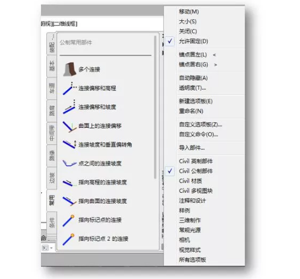
Task: Switch to the 中间带 palette tab
Action: 52,133
